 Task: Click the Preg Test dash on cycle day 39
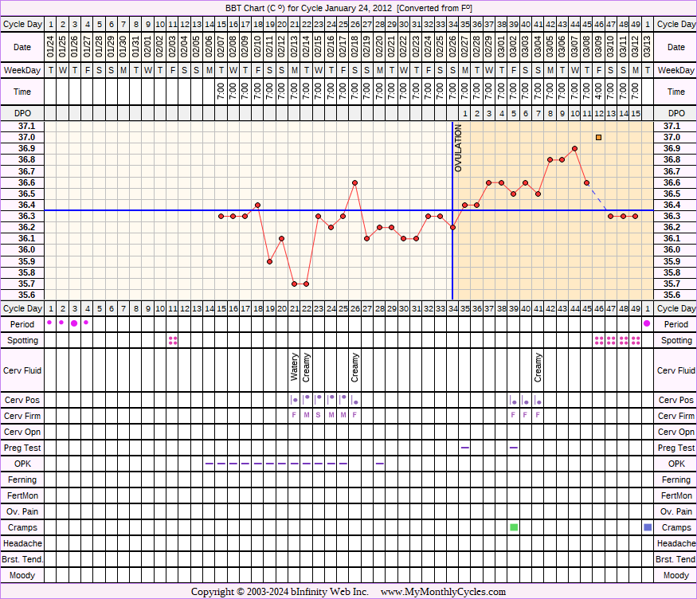pos(514,448)
